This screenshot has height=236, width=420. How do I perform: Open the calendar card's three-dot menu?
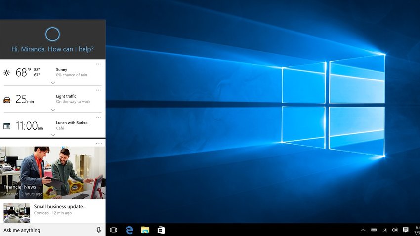(98, 117)
